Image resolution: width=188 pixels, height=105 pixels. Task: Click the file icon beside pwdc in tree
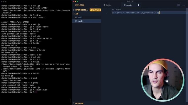pyautogui.click(x=76, y=21)
